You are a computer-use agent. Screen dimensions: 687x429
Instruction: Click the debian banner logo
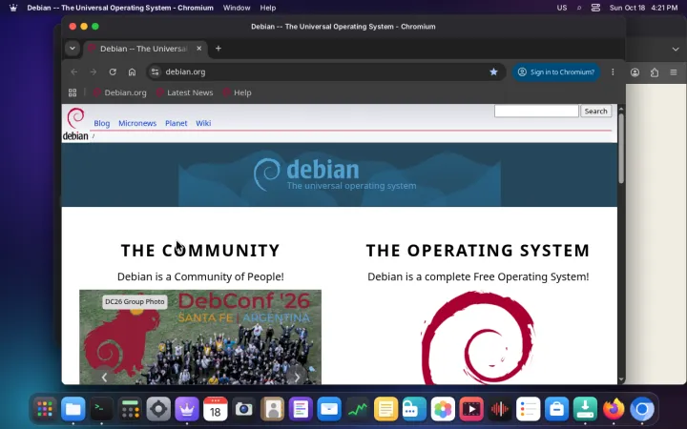[335, 174]
